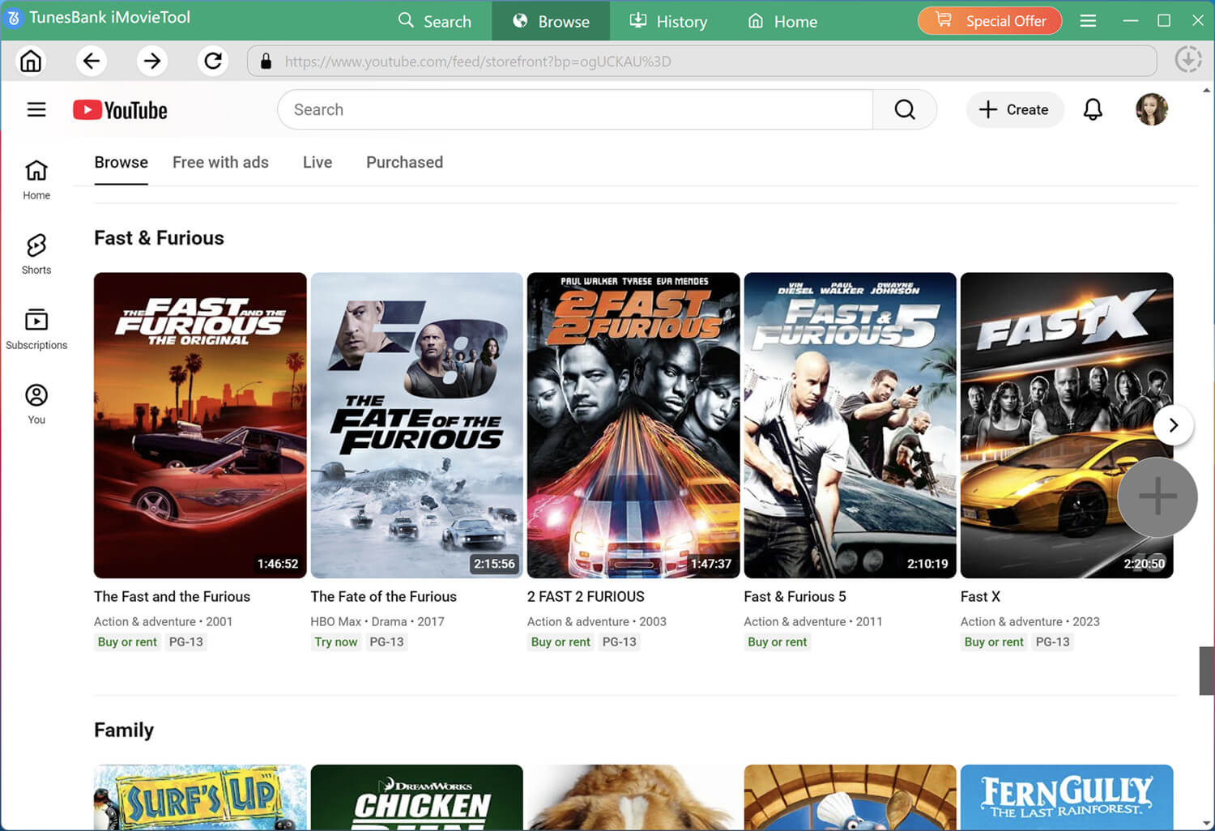Refresh the current page
The height and width of the screenshot is (831, 1215).
[212, 60]
